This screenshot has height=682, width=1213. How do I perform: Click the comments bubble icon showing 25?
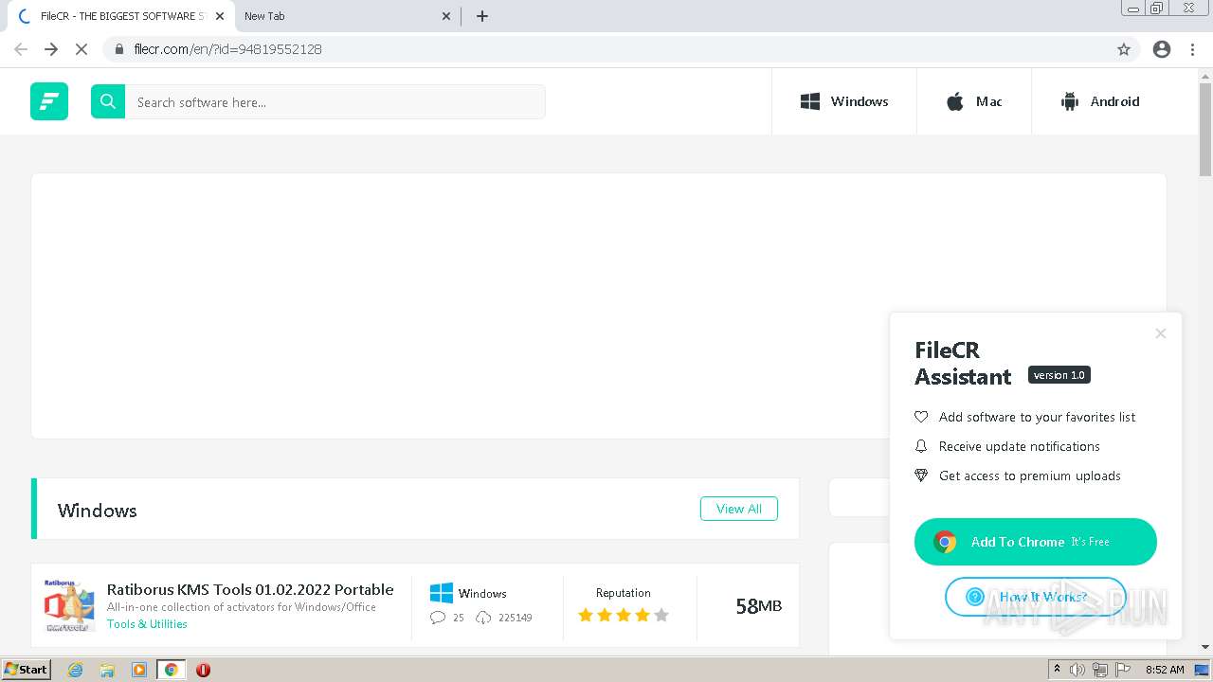pyautogui.click(x=438, y=618)
